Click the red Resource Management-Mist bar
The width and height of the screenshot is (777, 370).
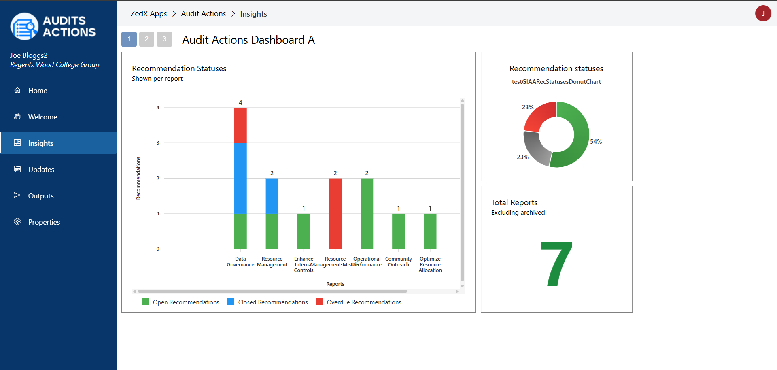click(x=335, y=214)
